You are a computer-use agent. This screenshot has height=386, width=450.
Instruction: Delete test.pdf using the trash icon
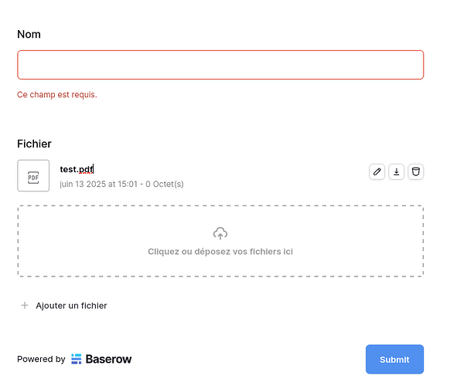(416, 171)
